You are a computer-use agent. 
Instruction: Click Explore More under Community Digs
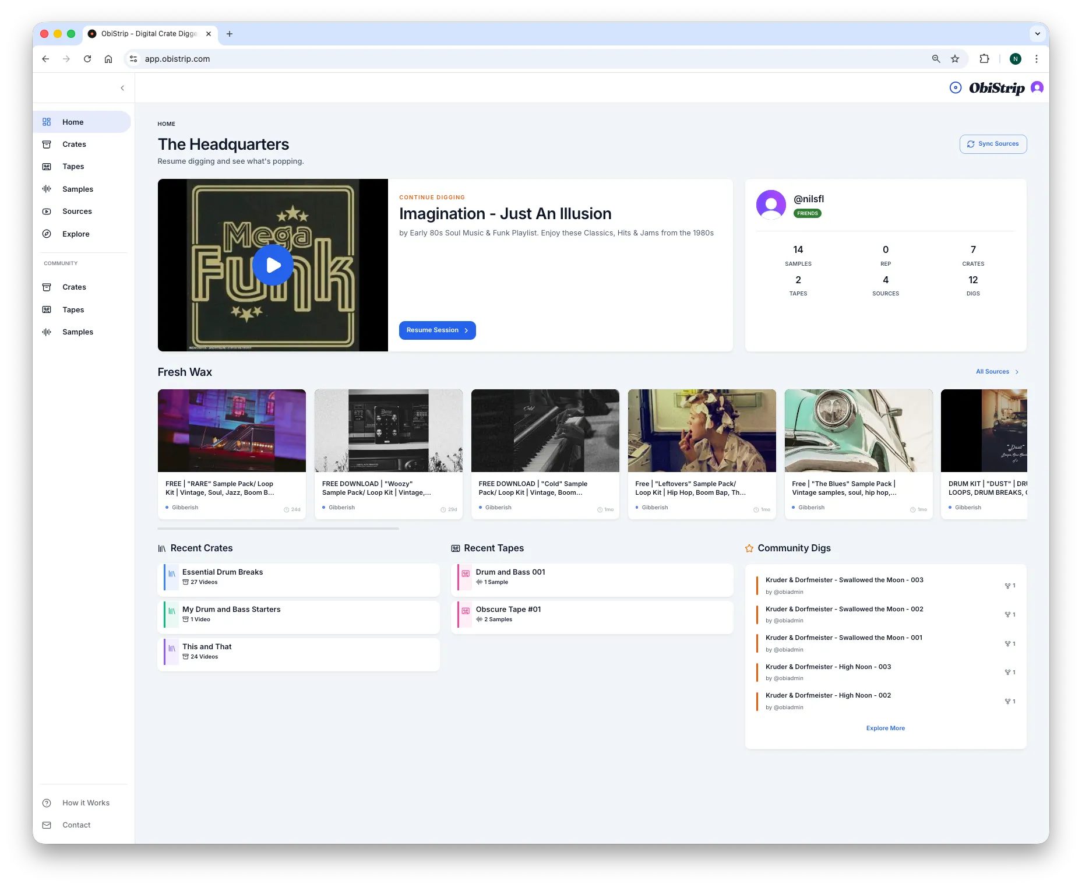885,728
